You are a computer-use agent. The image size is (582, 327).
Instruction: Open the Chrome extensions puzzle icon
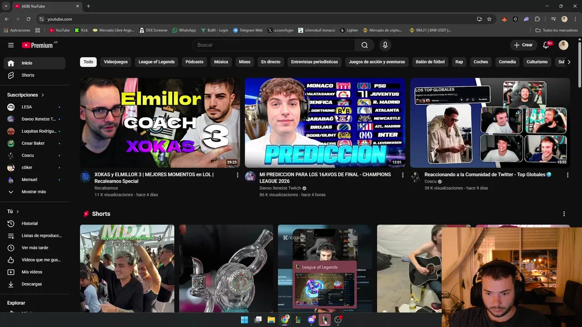(x=537, y=19)
